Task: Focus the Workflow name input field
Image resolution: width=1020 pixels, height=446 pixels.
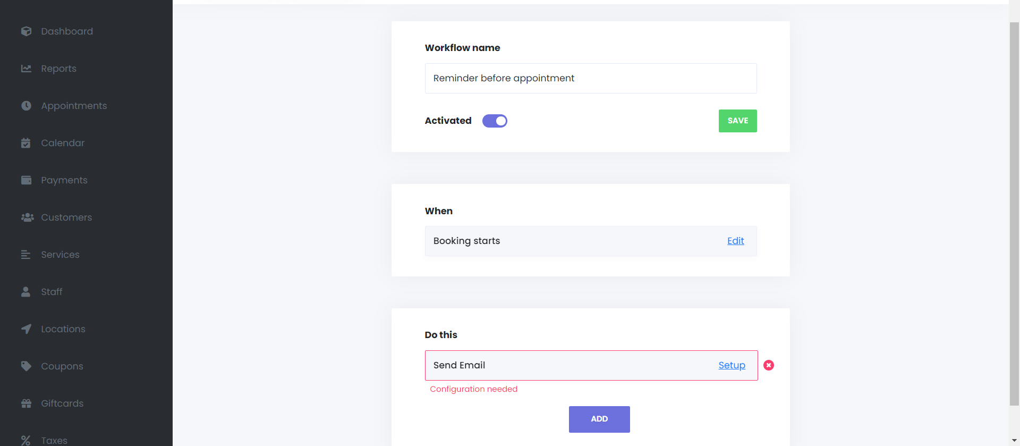Action: [591, 78]
